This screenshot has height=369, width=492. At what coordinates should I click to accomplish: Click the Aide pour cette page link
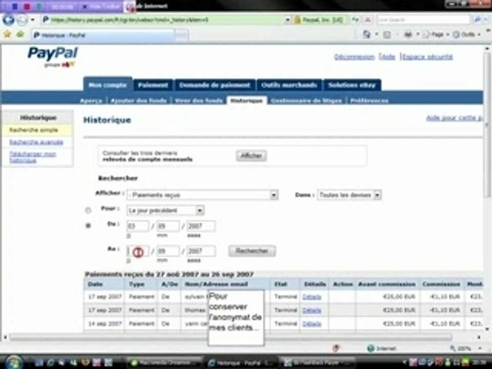pyautogui.click(x=455, y=118)
